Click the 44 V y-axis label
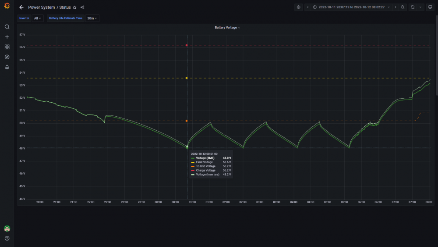The height and width of the screenshot is (247, 438). [22, 199]
